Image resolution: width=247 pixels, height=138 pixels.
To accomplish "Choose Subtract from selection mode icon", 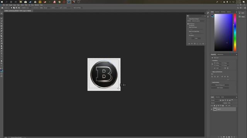I will (16, 8).
